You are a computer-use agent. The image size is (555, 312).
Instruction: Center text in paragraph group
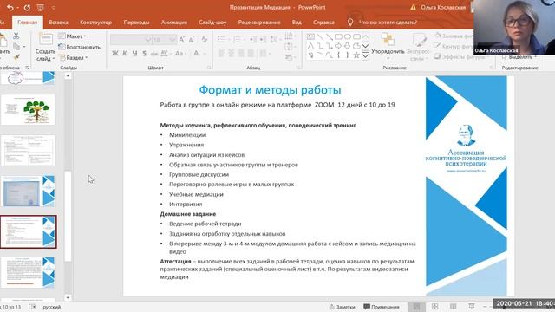coord(232,54)
